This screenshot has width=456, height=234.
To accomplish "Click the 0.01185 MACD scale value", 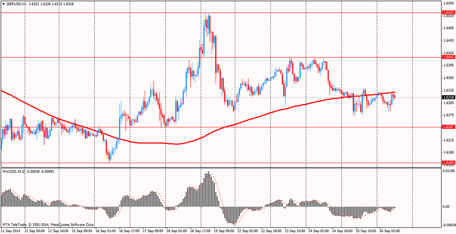I will [x=448, y=171].
